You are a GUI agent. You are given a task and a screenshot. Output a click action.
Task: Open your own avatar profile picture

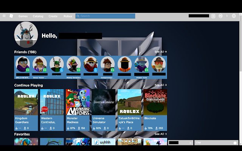26,34
